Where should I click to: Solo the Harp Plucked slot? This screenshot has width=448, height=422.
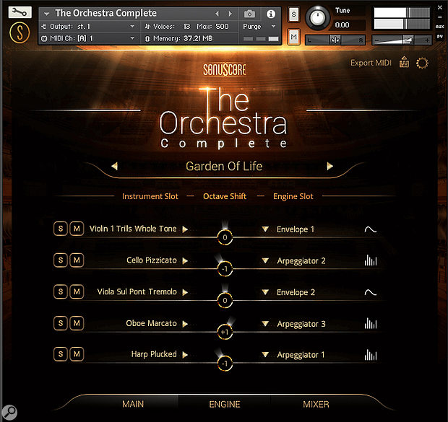[61, 354]
